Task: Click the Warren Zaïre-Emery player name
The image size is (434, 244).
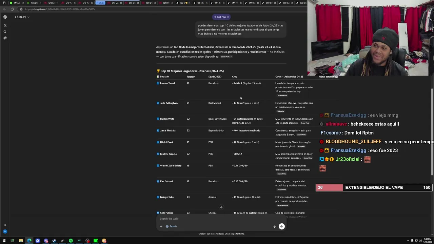Action: (171, 166)
